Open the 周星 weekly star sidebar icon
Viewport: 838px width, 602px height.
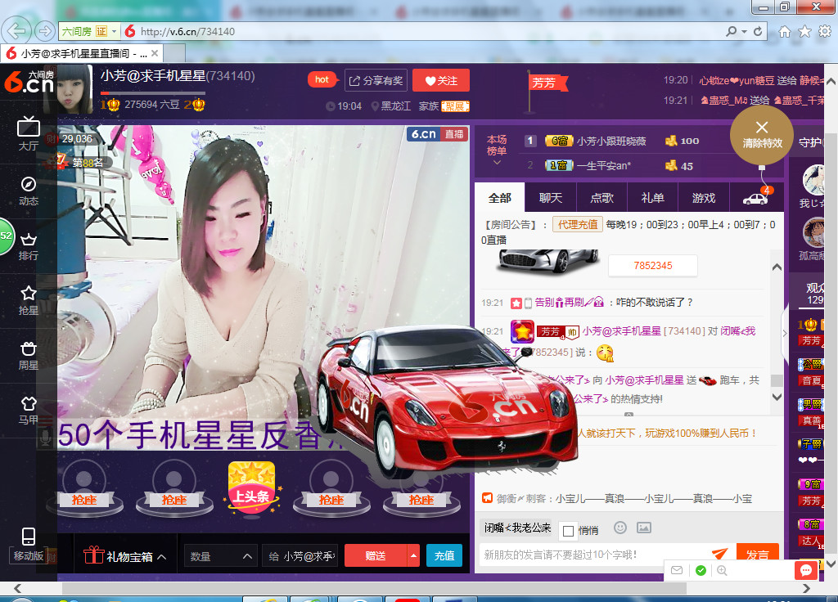[x=29, y=356]
